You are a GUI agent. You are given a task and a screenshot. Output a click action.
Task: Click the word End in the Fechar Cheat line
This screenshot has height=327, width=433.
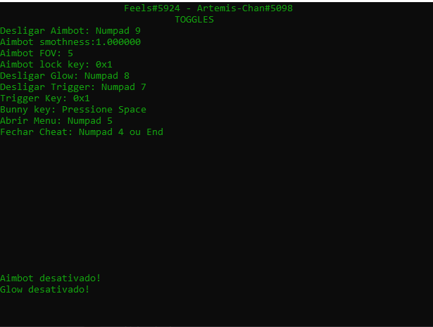click(x=155, y=132)
